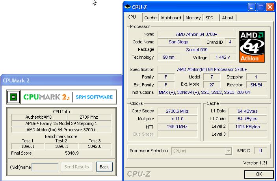
Task: Switch to the Cache tab
Action: pos(151,18)
